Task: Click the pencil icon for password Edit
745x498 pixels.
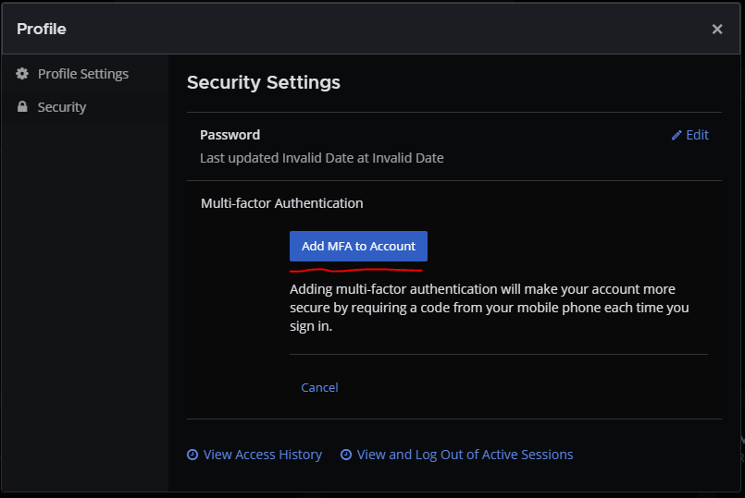Action: click(x=677, y=135)
